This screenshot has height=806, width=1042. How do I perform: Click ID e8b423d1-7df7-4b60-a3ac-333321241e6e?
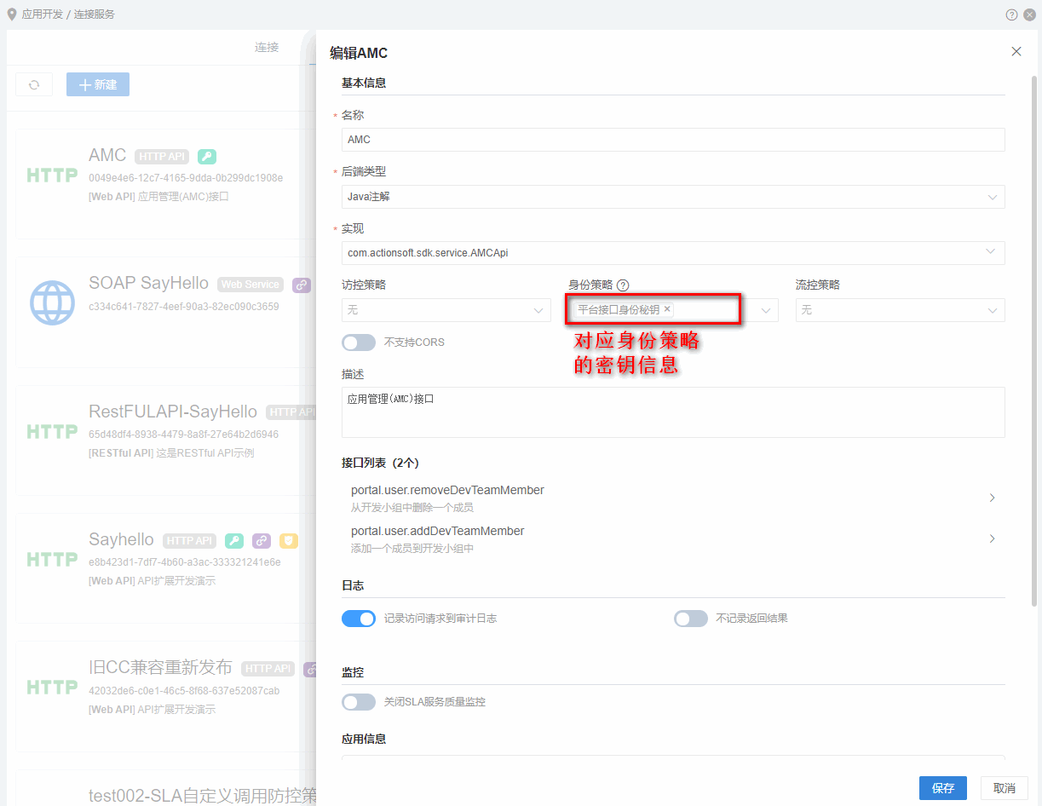(x=185, y=562)
